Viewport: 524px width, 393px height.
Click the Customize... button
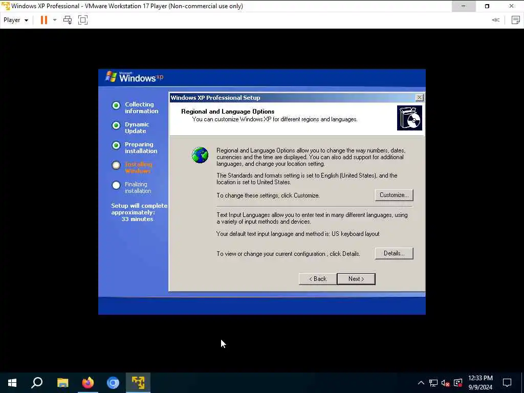(x=394, y=195)
